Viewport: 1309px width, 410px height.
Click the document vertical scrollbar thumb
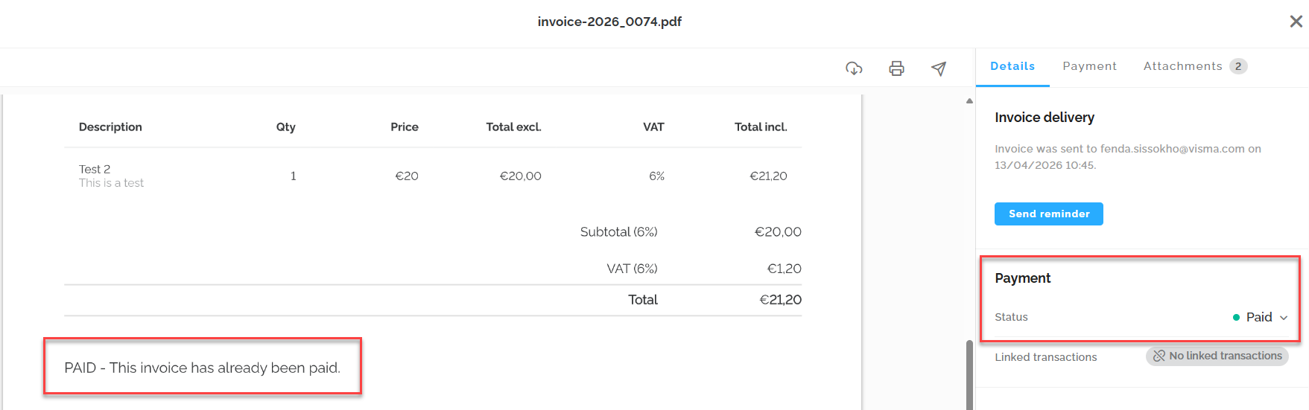click(x=969, y=374)
